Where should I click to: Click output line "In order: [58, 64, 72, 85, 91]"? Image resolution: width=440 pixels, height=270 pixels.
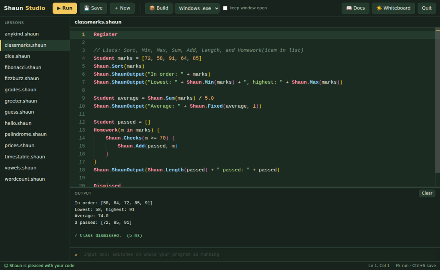click(x=113, y=203)
